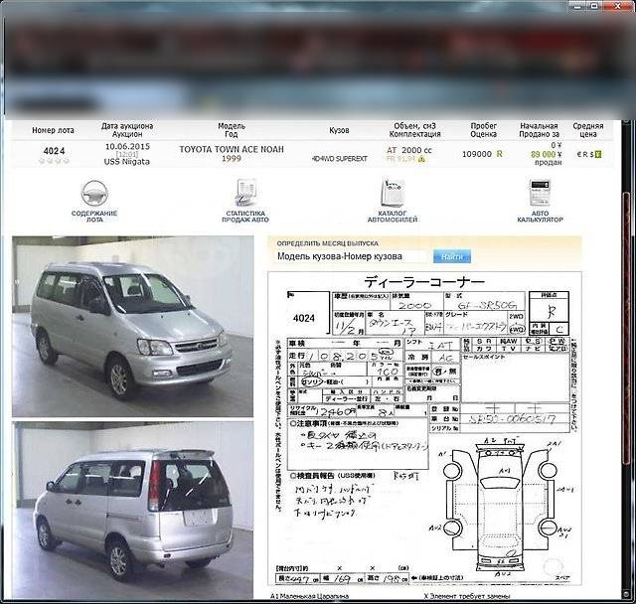
Task: Click the Средняя цена column header
Action: coord(588,130)
